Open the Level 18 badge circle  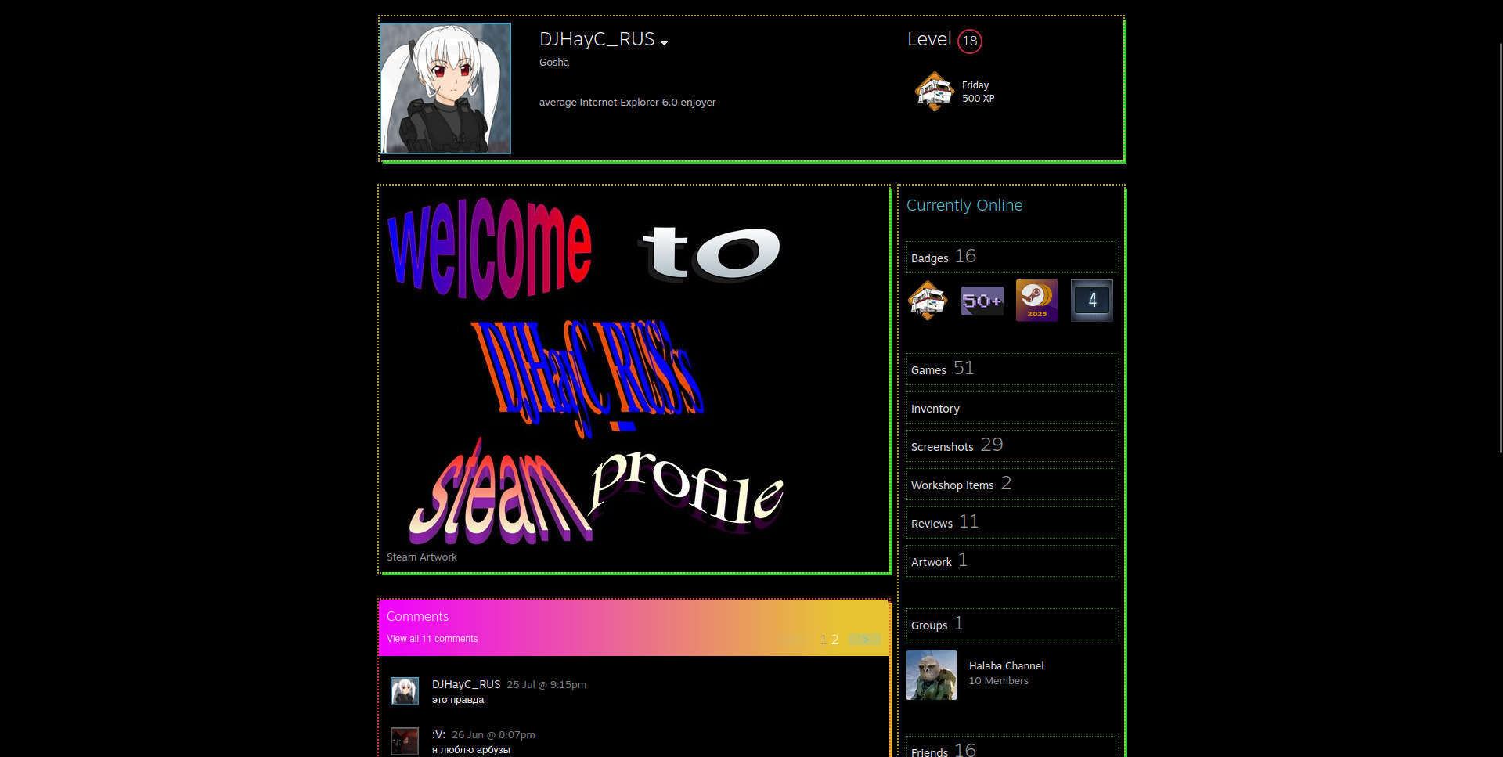pyautogui.click(x=970, y=41)
